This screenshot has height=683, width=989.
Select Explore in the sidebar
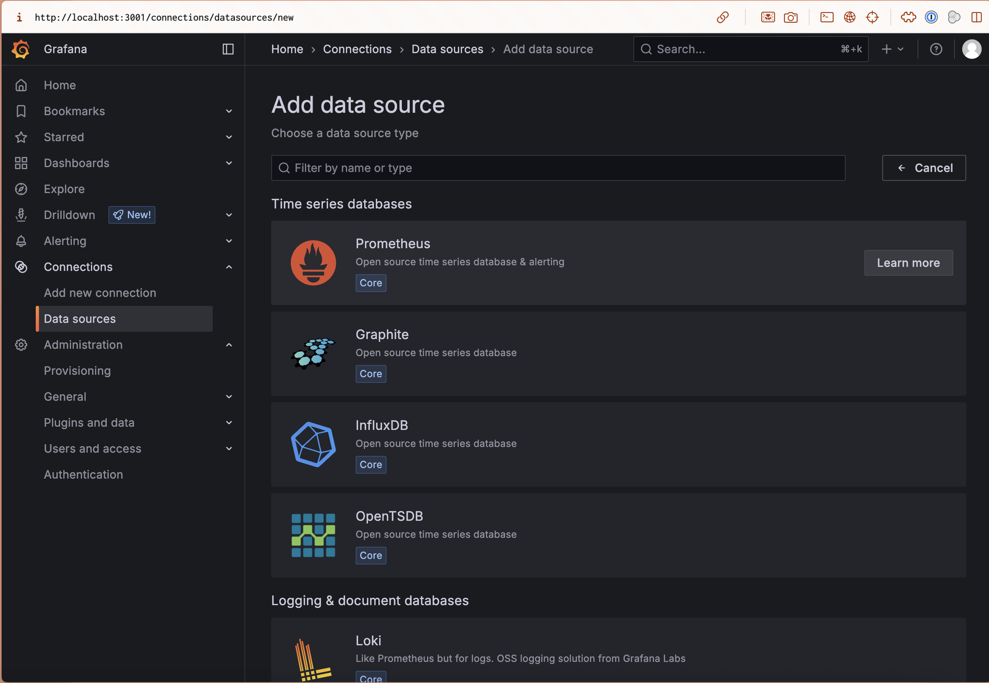(x=64, y=189)
